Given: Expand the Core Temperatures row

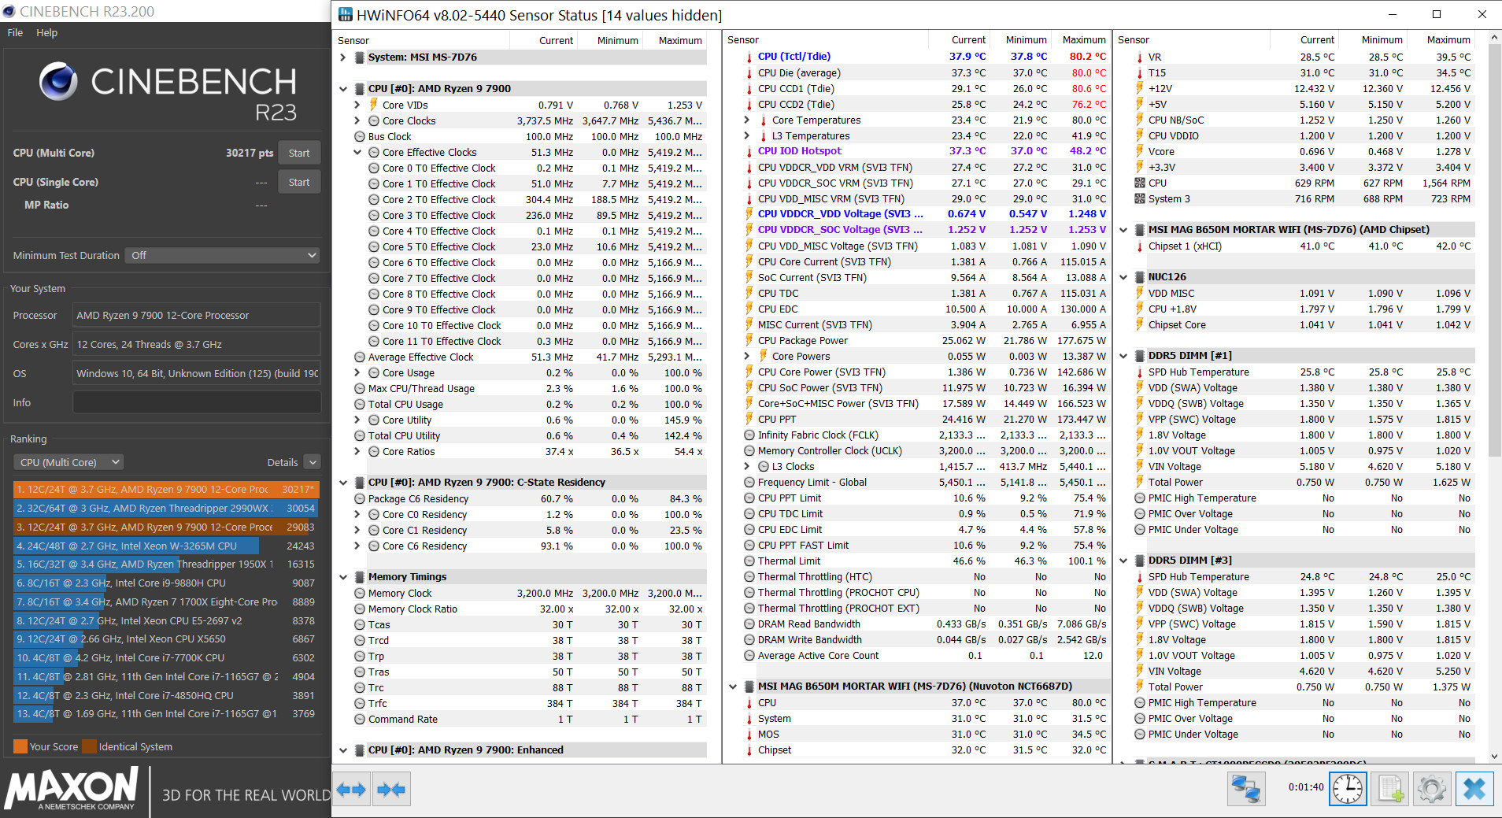Looking at the screenshot, I should coord(747,120).
